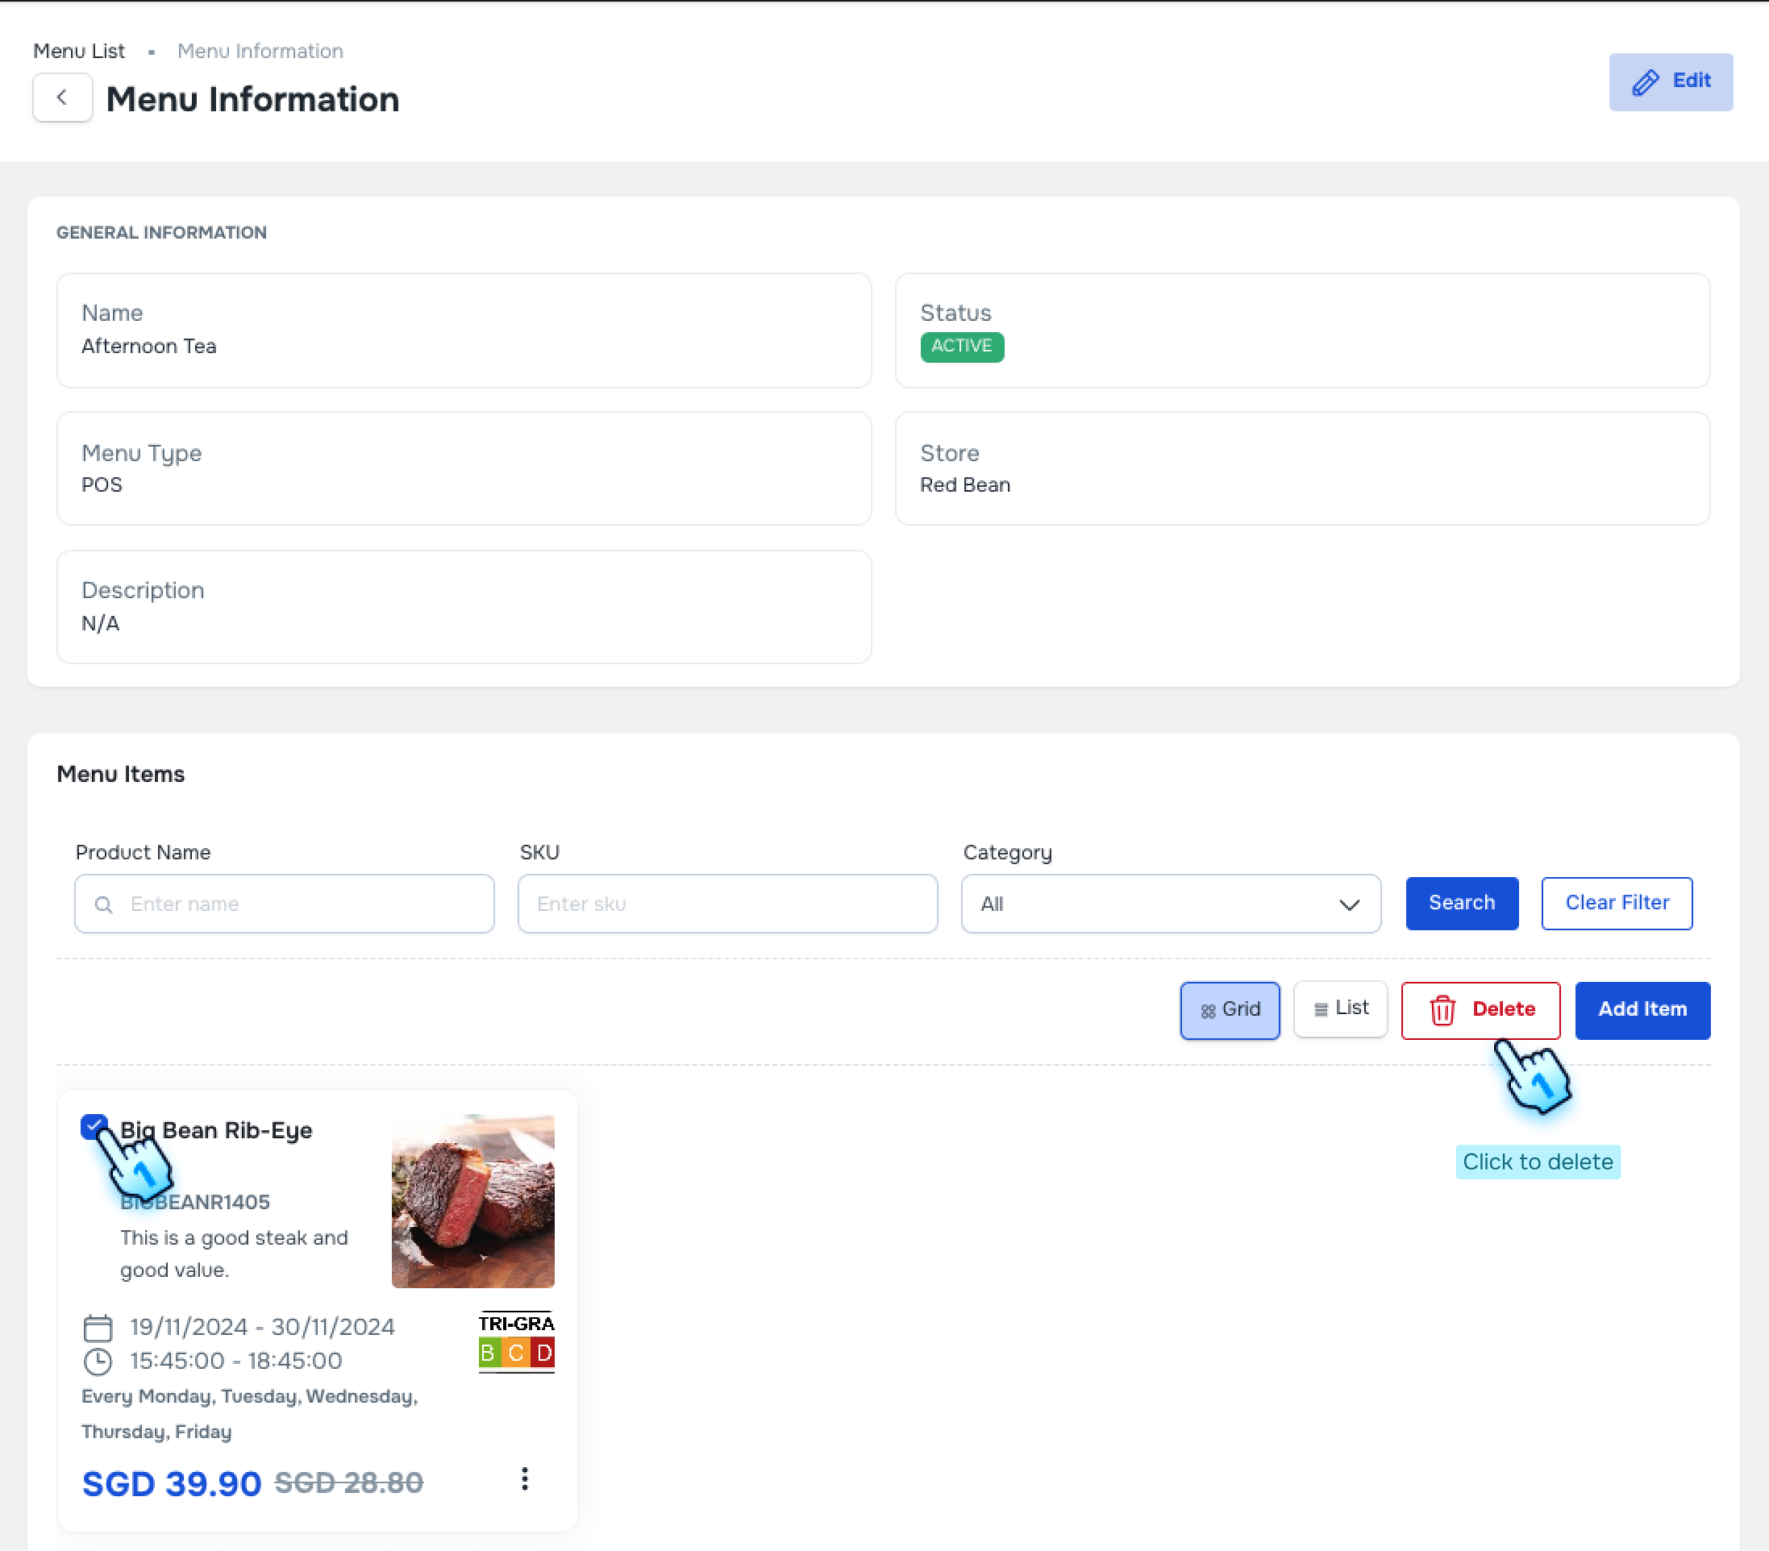1769x1551 pixels.
Task: Switch to Grid view
Action: [x=1229, y=1010]
